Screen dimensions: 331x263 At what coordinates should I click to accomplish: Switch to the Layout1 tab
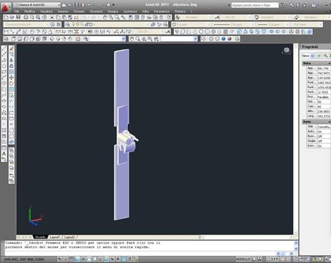point(55,237)
